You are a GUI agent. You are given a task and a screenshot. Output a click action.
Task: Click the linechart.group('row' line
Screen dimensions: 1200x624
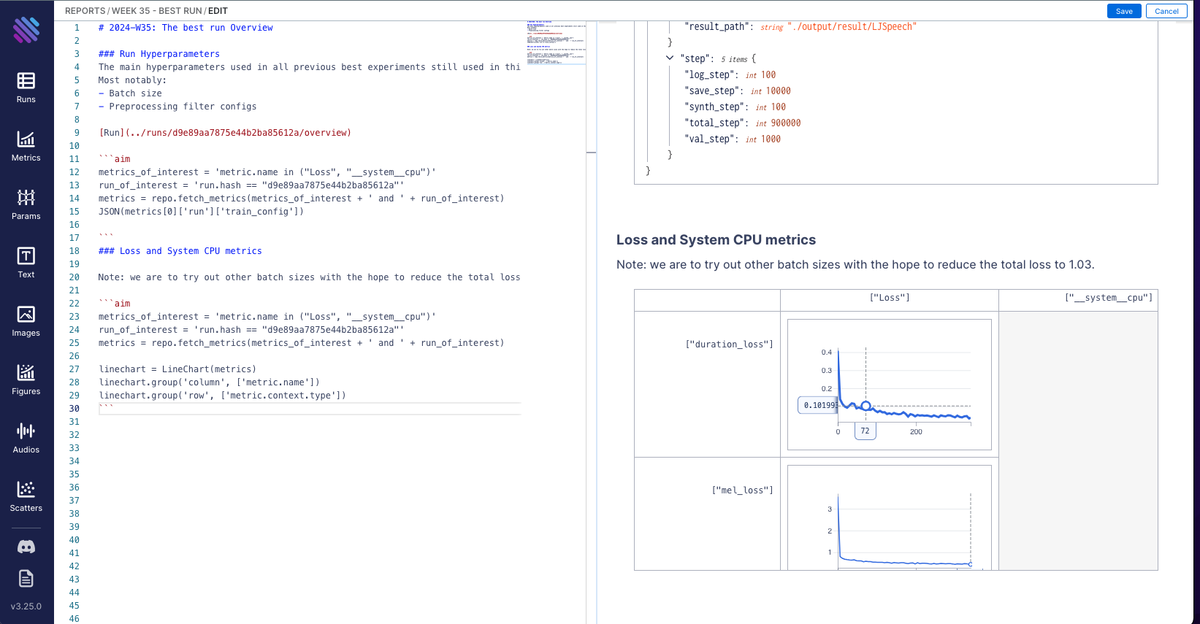coord(222,396)
